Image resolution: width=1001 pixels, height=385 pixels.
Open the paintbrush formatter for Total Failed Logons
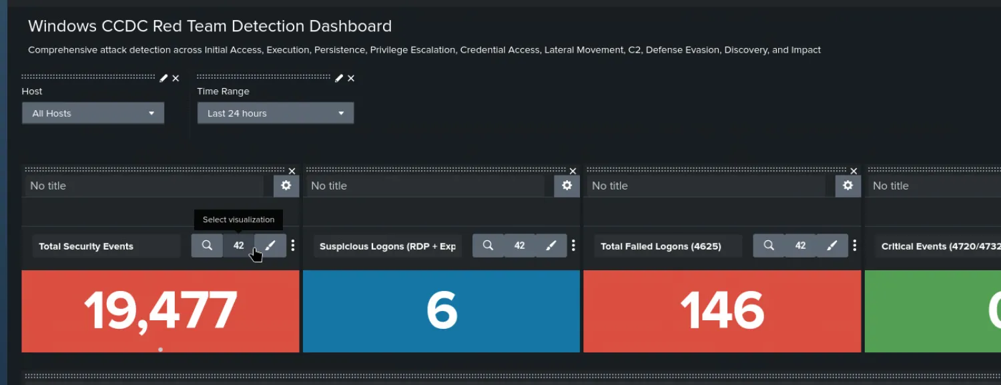832,245
